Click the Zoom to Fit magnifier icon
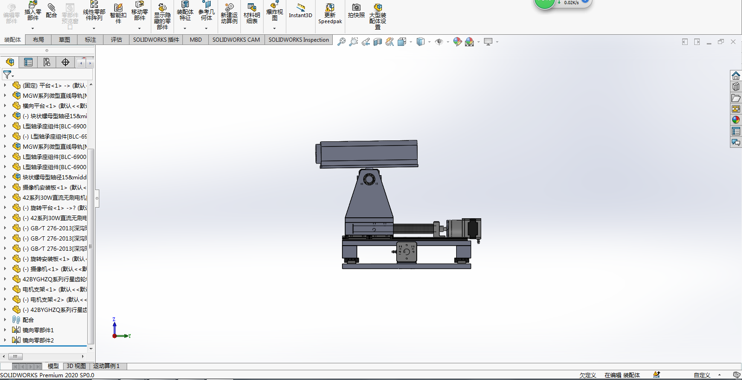Viewport: 742px width, 380px height. tap(342, 42)
